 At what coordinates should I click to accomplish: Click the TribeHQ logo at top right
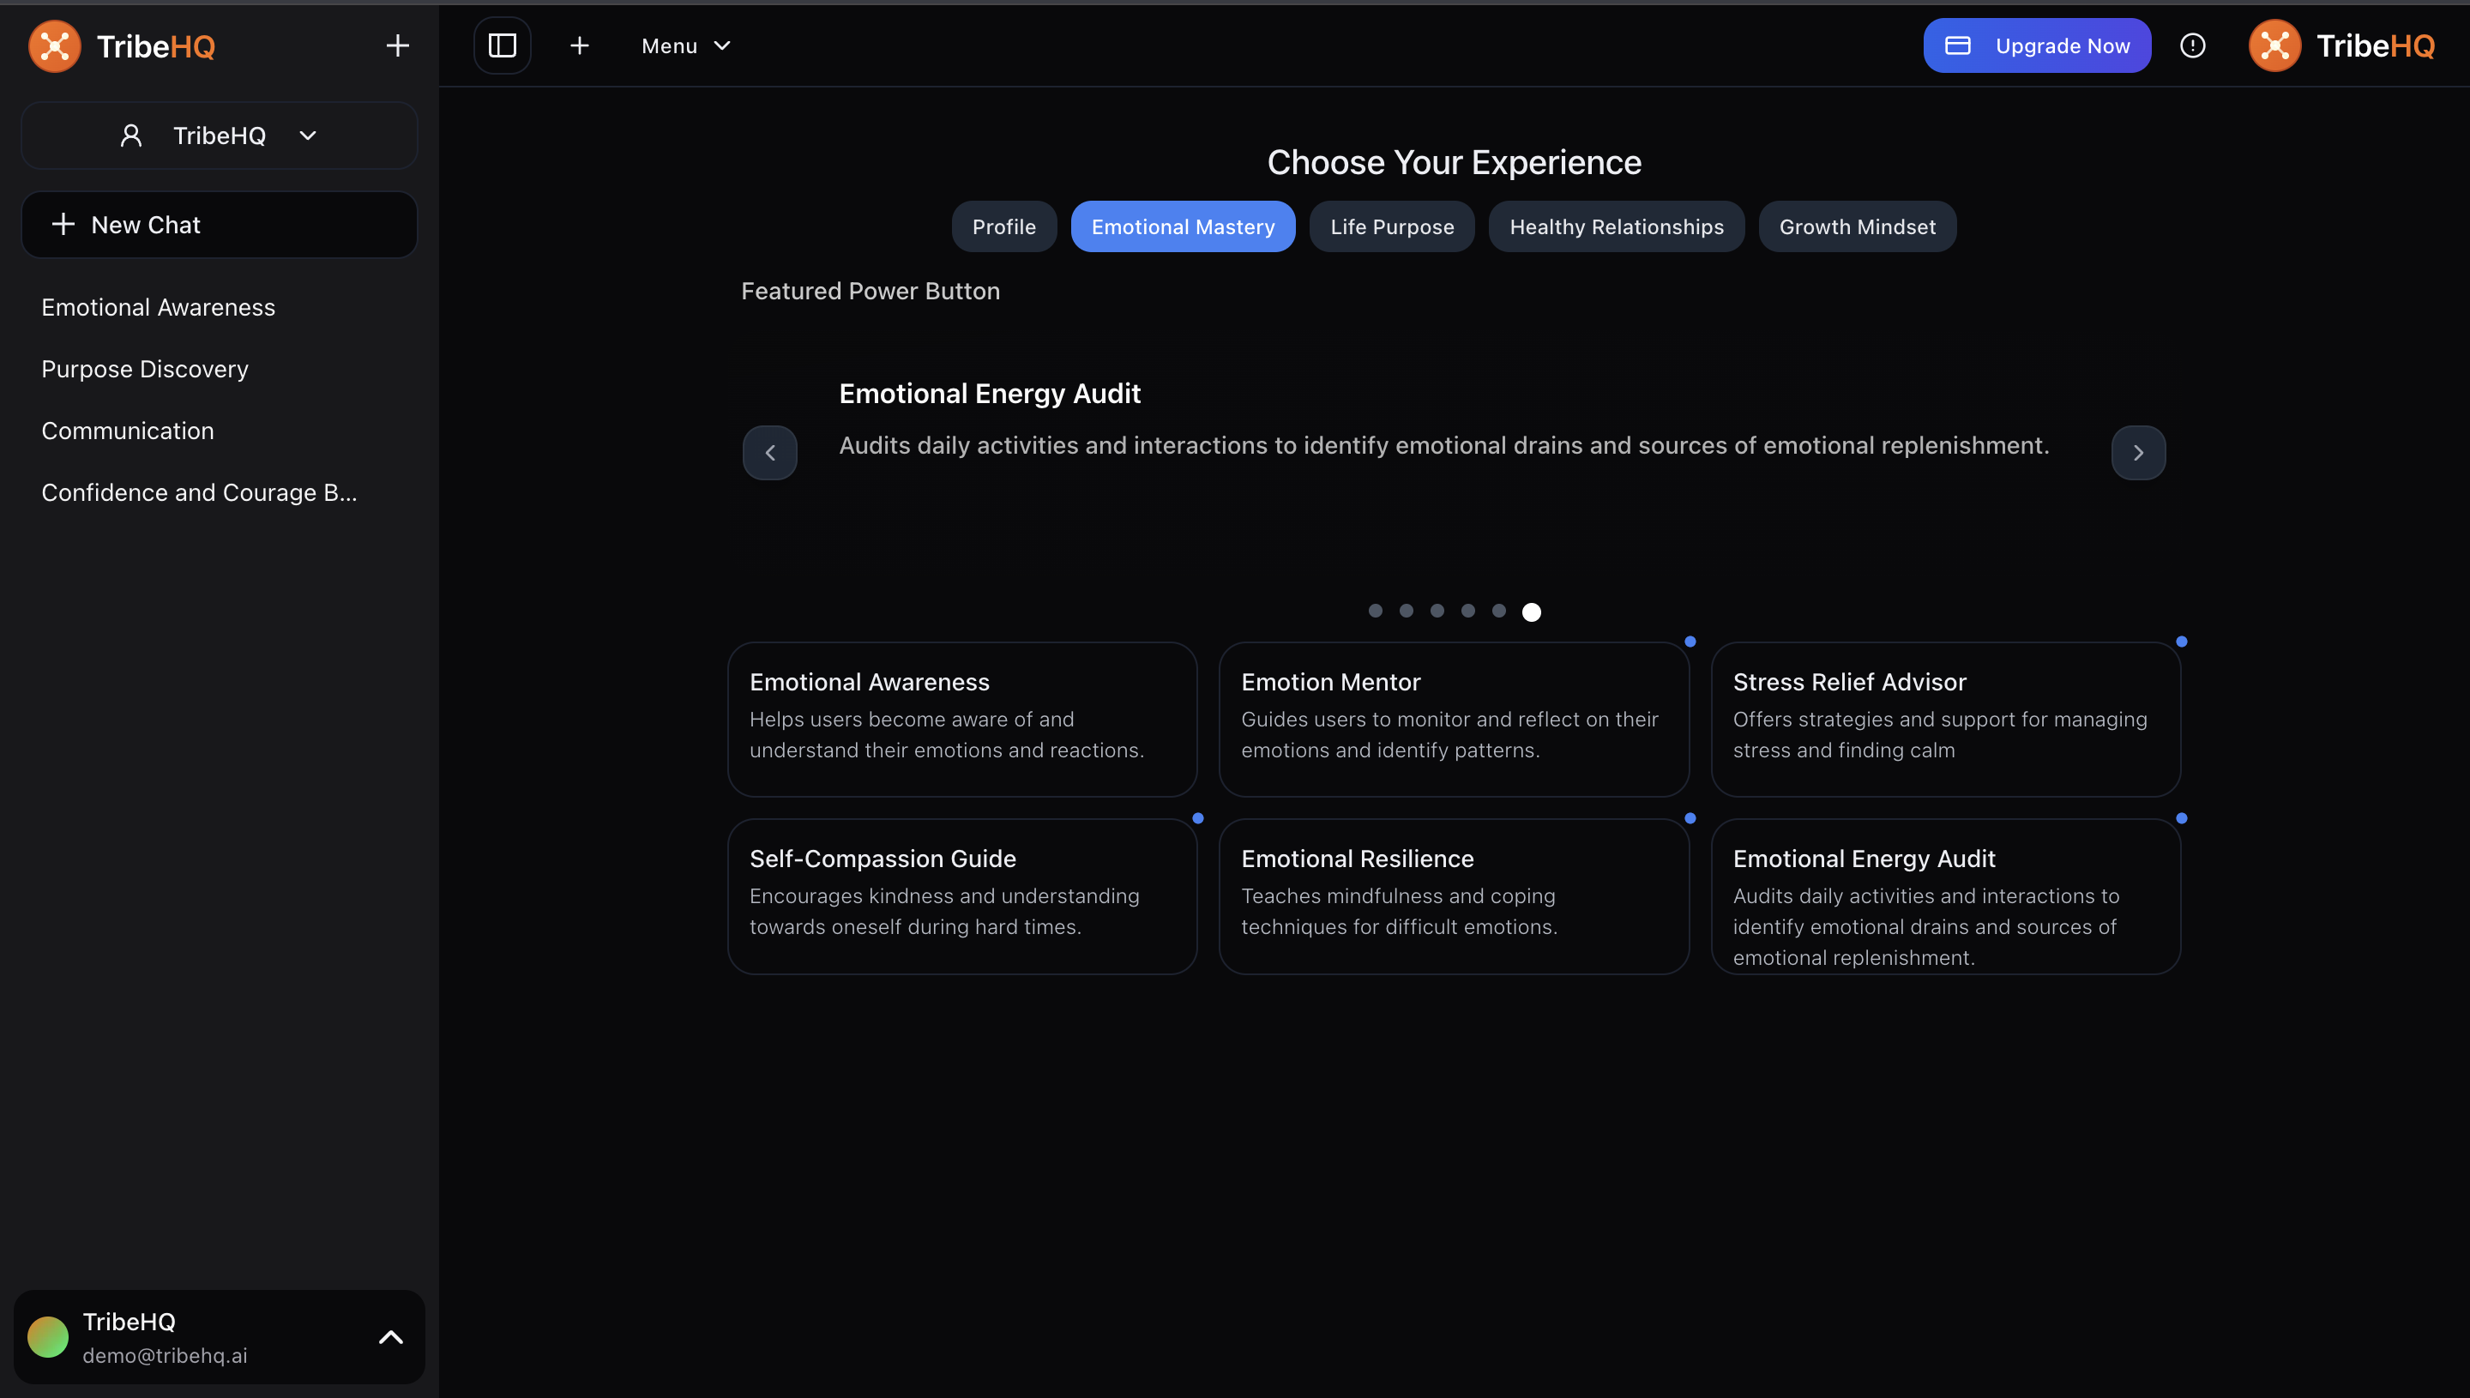[x=2341, y=45]
